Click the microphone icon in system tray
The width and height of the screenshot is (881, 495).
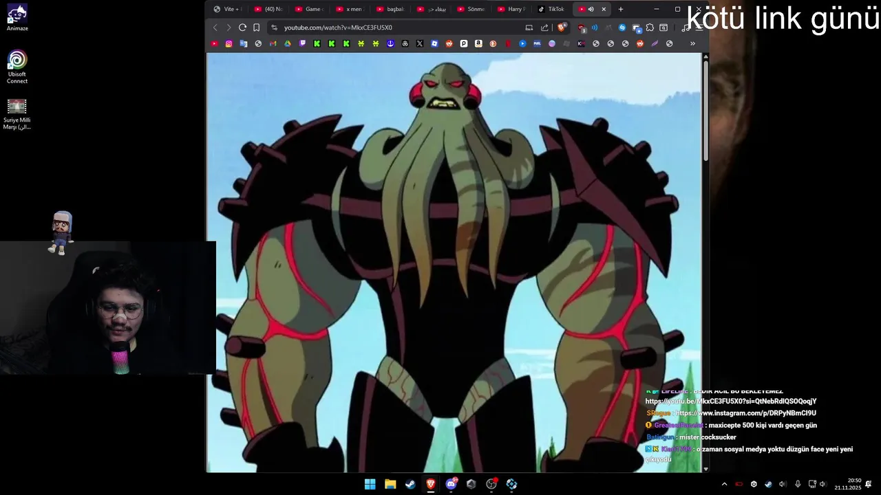click(797, 484)
